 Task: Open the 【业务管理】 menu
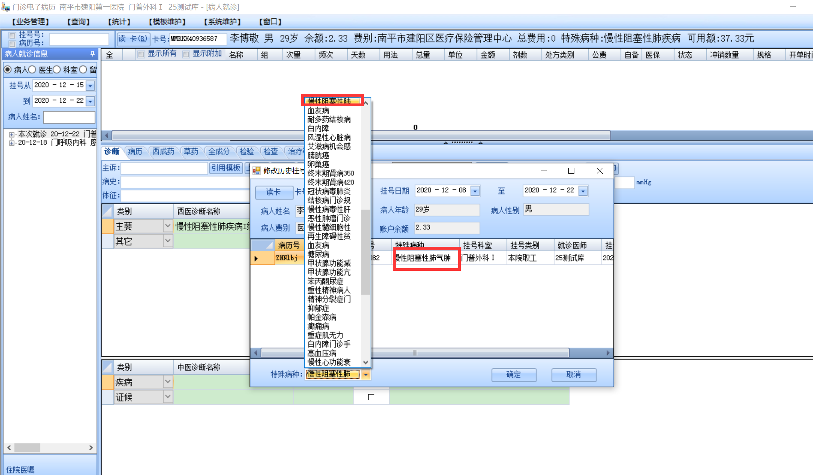point(30,22)
